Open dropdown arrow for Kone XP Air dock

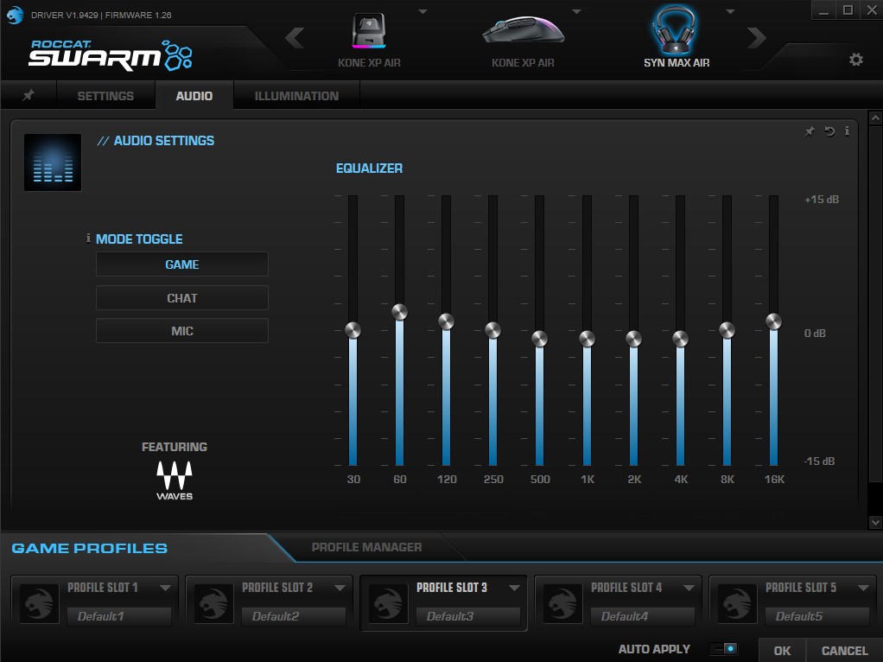(x=422, y=11)
